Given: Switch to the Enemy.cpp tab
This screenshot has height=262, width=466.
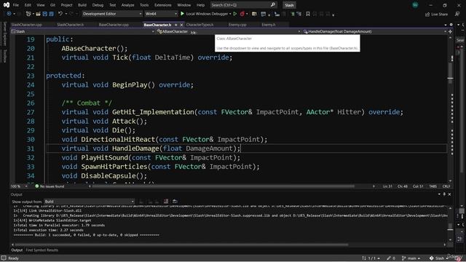Looking at the screenshot, I should 237,25.
